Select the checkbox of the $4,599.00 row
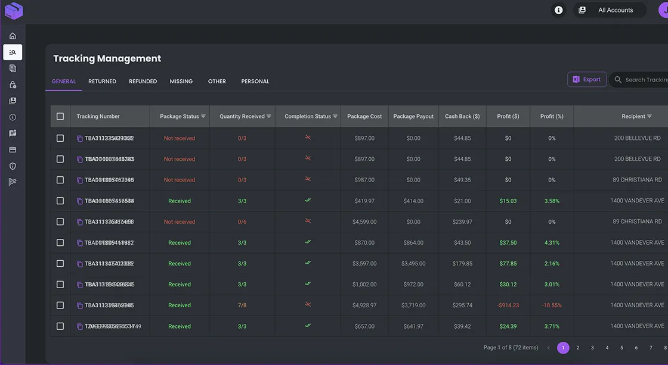This screenshot has width=668, height=365. 60,222
